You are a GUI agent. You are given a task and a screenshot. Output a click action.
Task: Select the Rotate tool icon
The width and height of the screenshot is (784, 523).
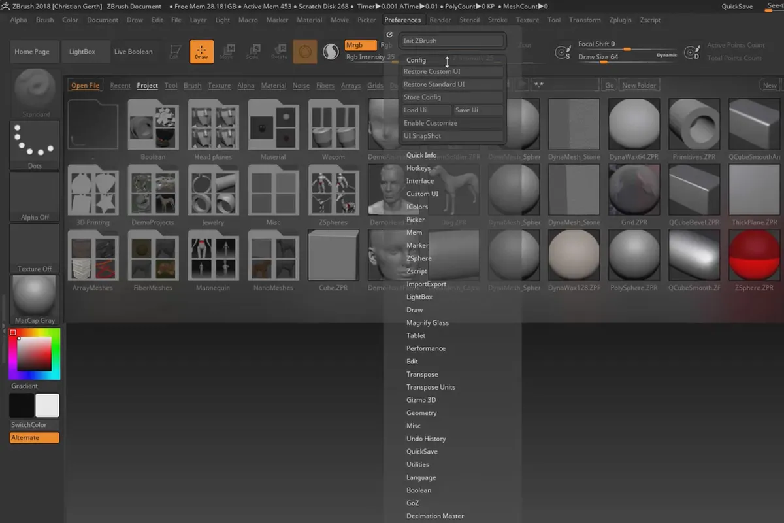(280, 52)
